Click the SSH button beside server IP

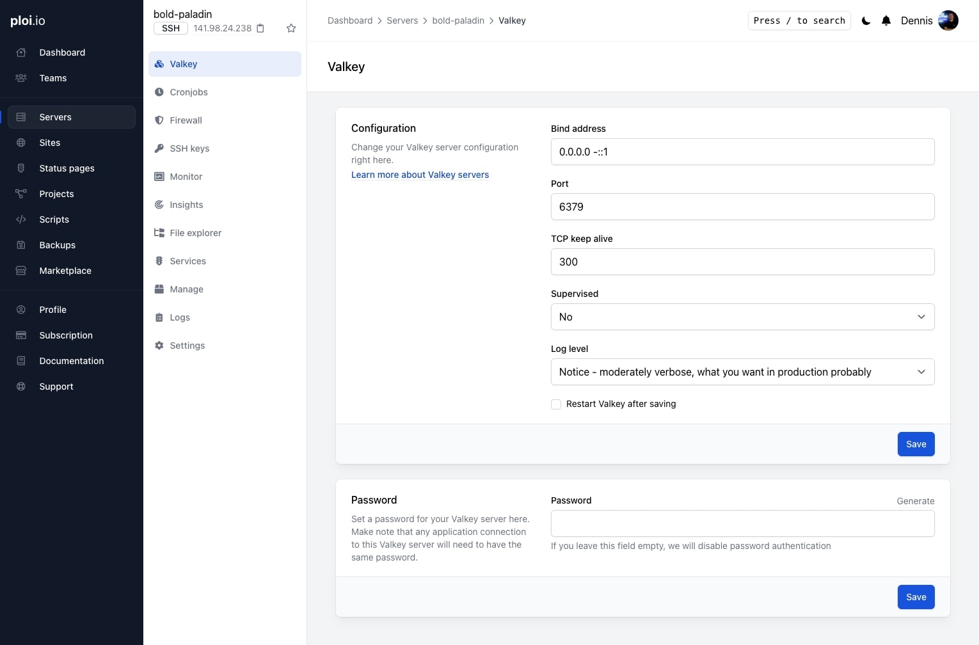coord(171,28)
